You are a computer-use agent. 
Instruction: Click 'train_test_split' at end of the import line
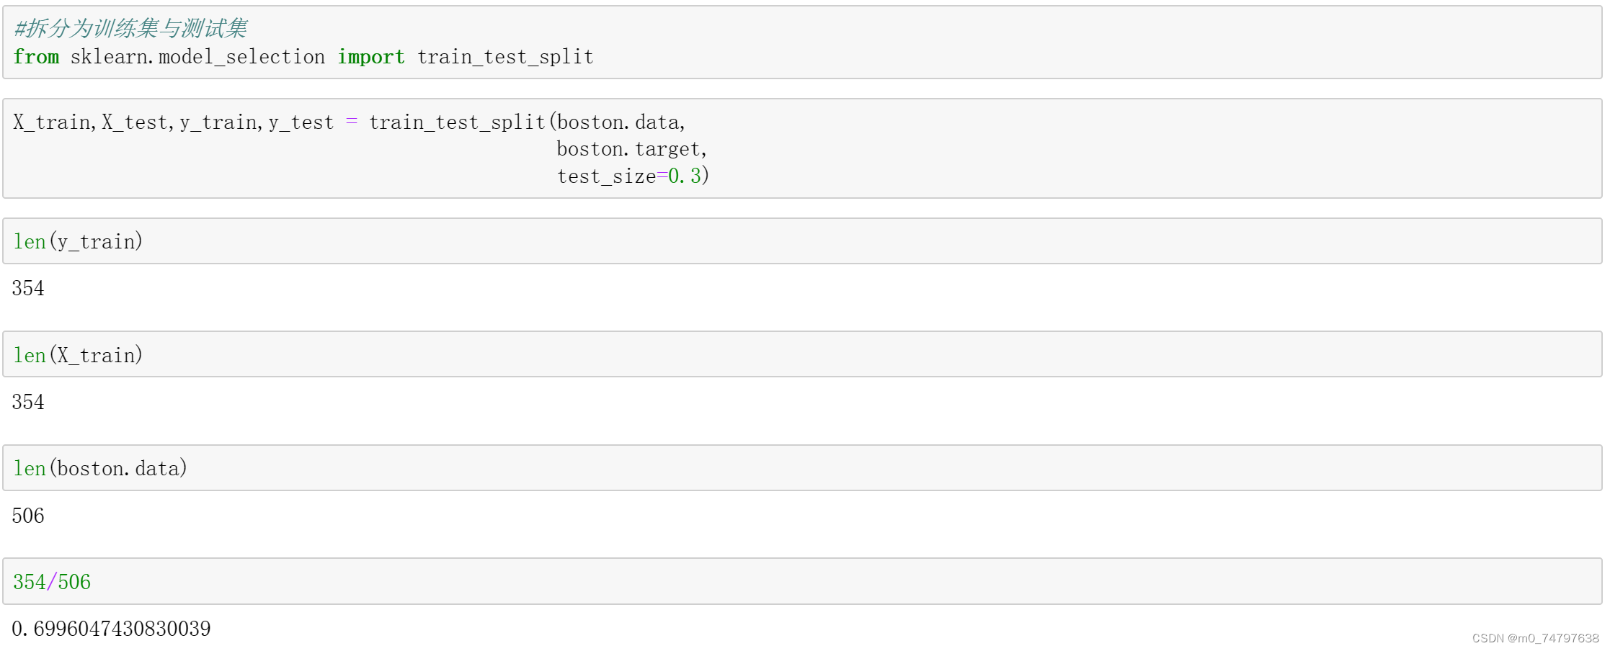(x=505, y=57)
